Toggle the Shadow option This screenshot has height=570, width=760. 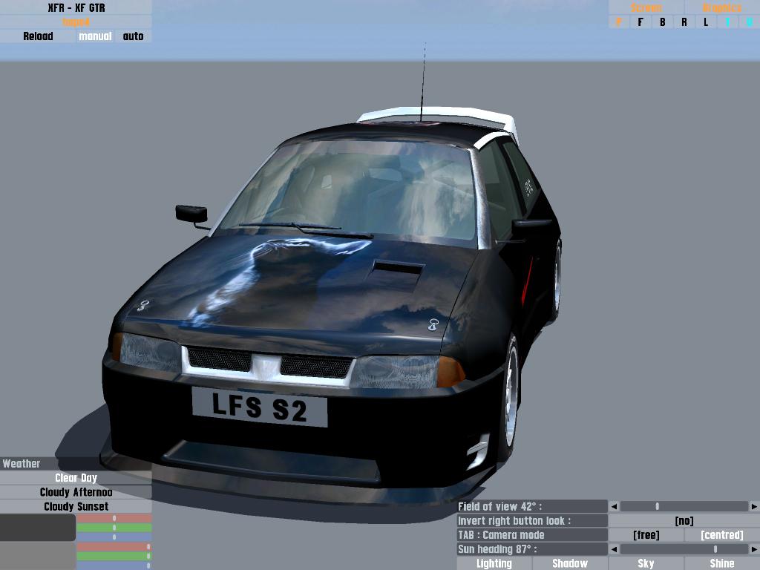coord(570,563)
